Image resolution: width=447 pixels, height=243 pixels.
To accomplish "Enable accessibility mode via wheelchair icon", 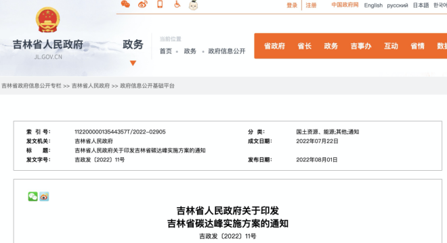I will (x=177, y=4).
